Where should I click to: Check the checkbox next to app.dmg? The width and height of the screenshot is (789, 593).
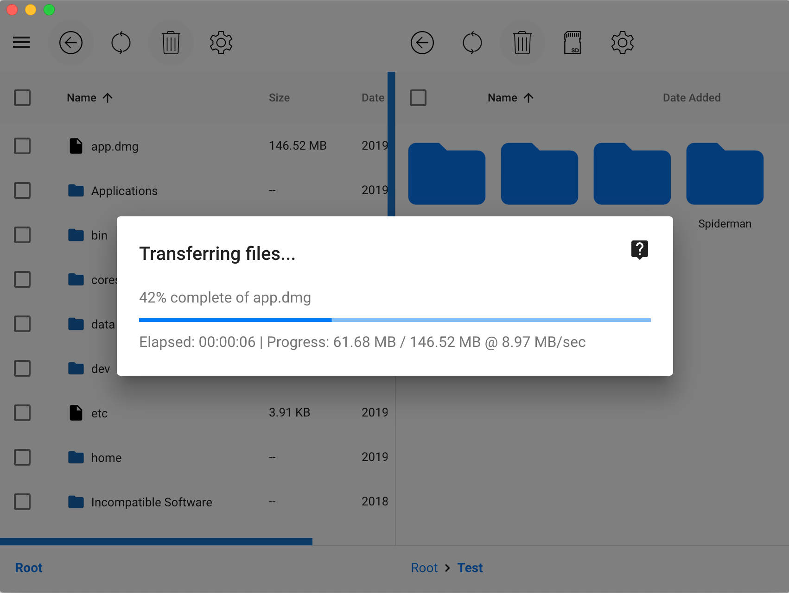pos(22,146)
